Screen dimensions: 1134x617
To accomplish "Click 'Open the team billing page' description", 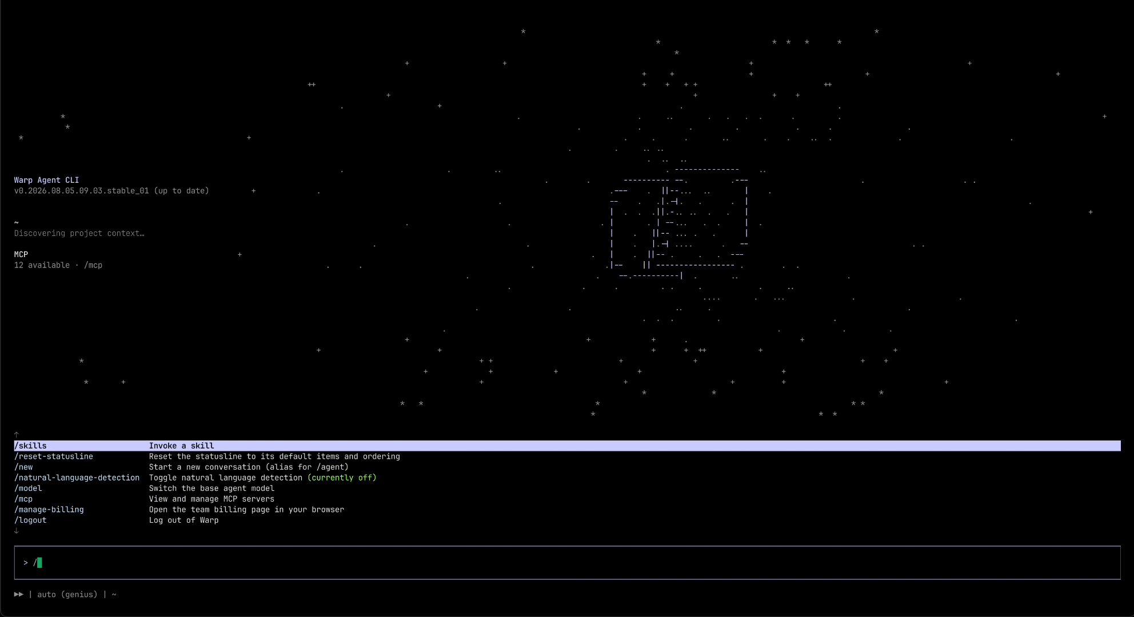I will point(247,510).
